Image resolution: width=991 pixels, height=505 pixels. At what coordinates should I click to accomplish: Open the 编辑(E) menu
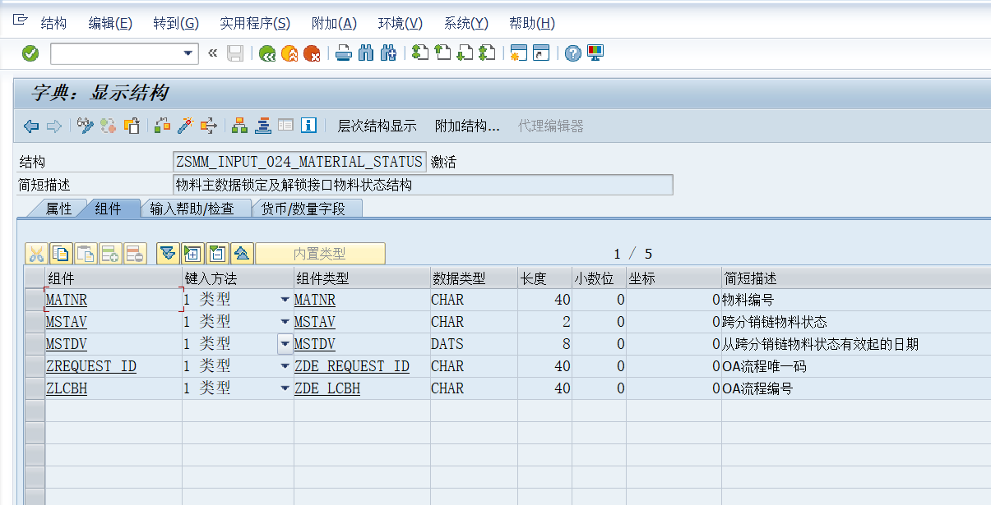click(110, 24)
